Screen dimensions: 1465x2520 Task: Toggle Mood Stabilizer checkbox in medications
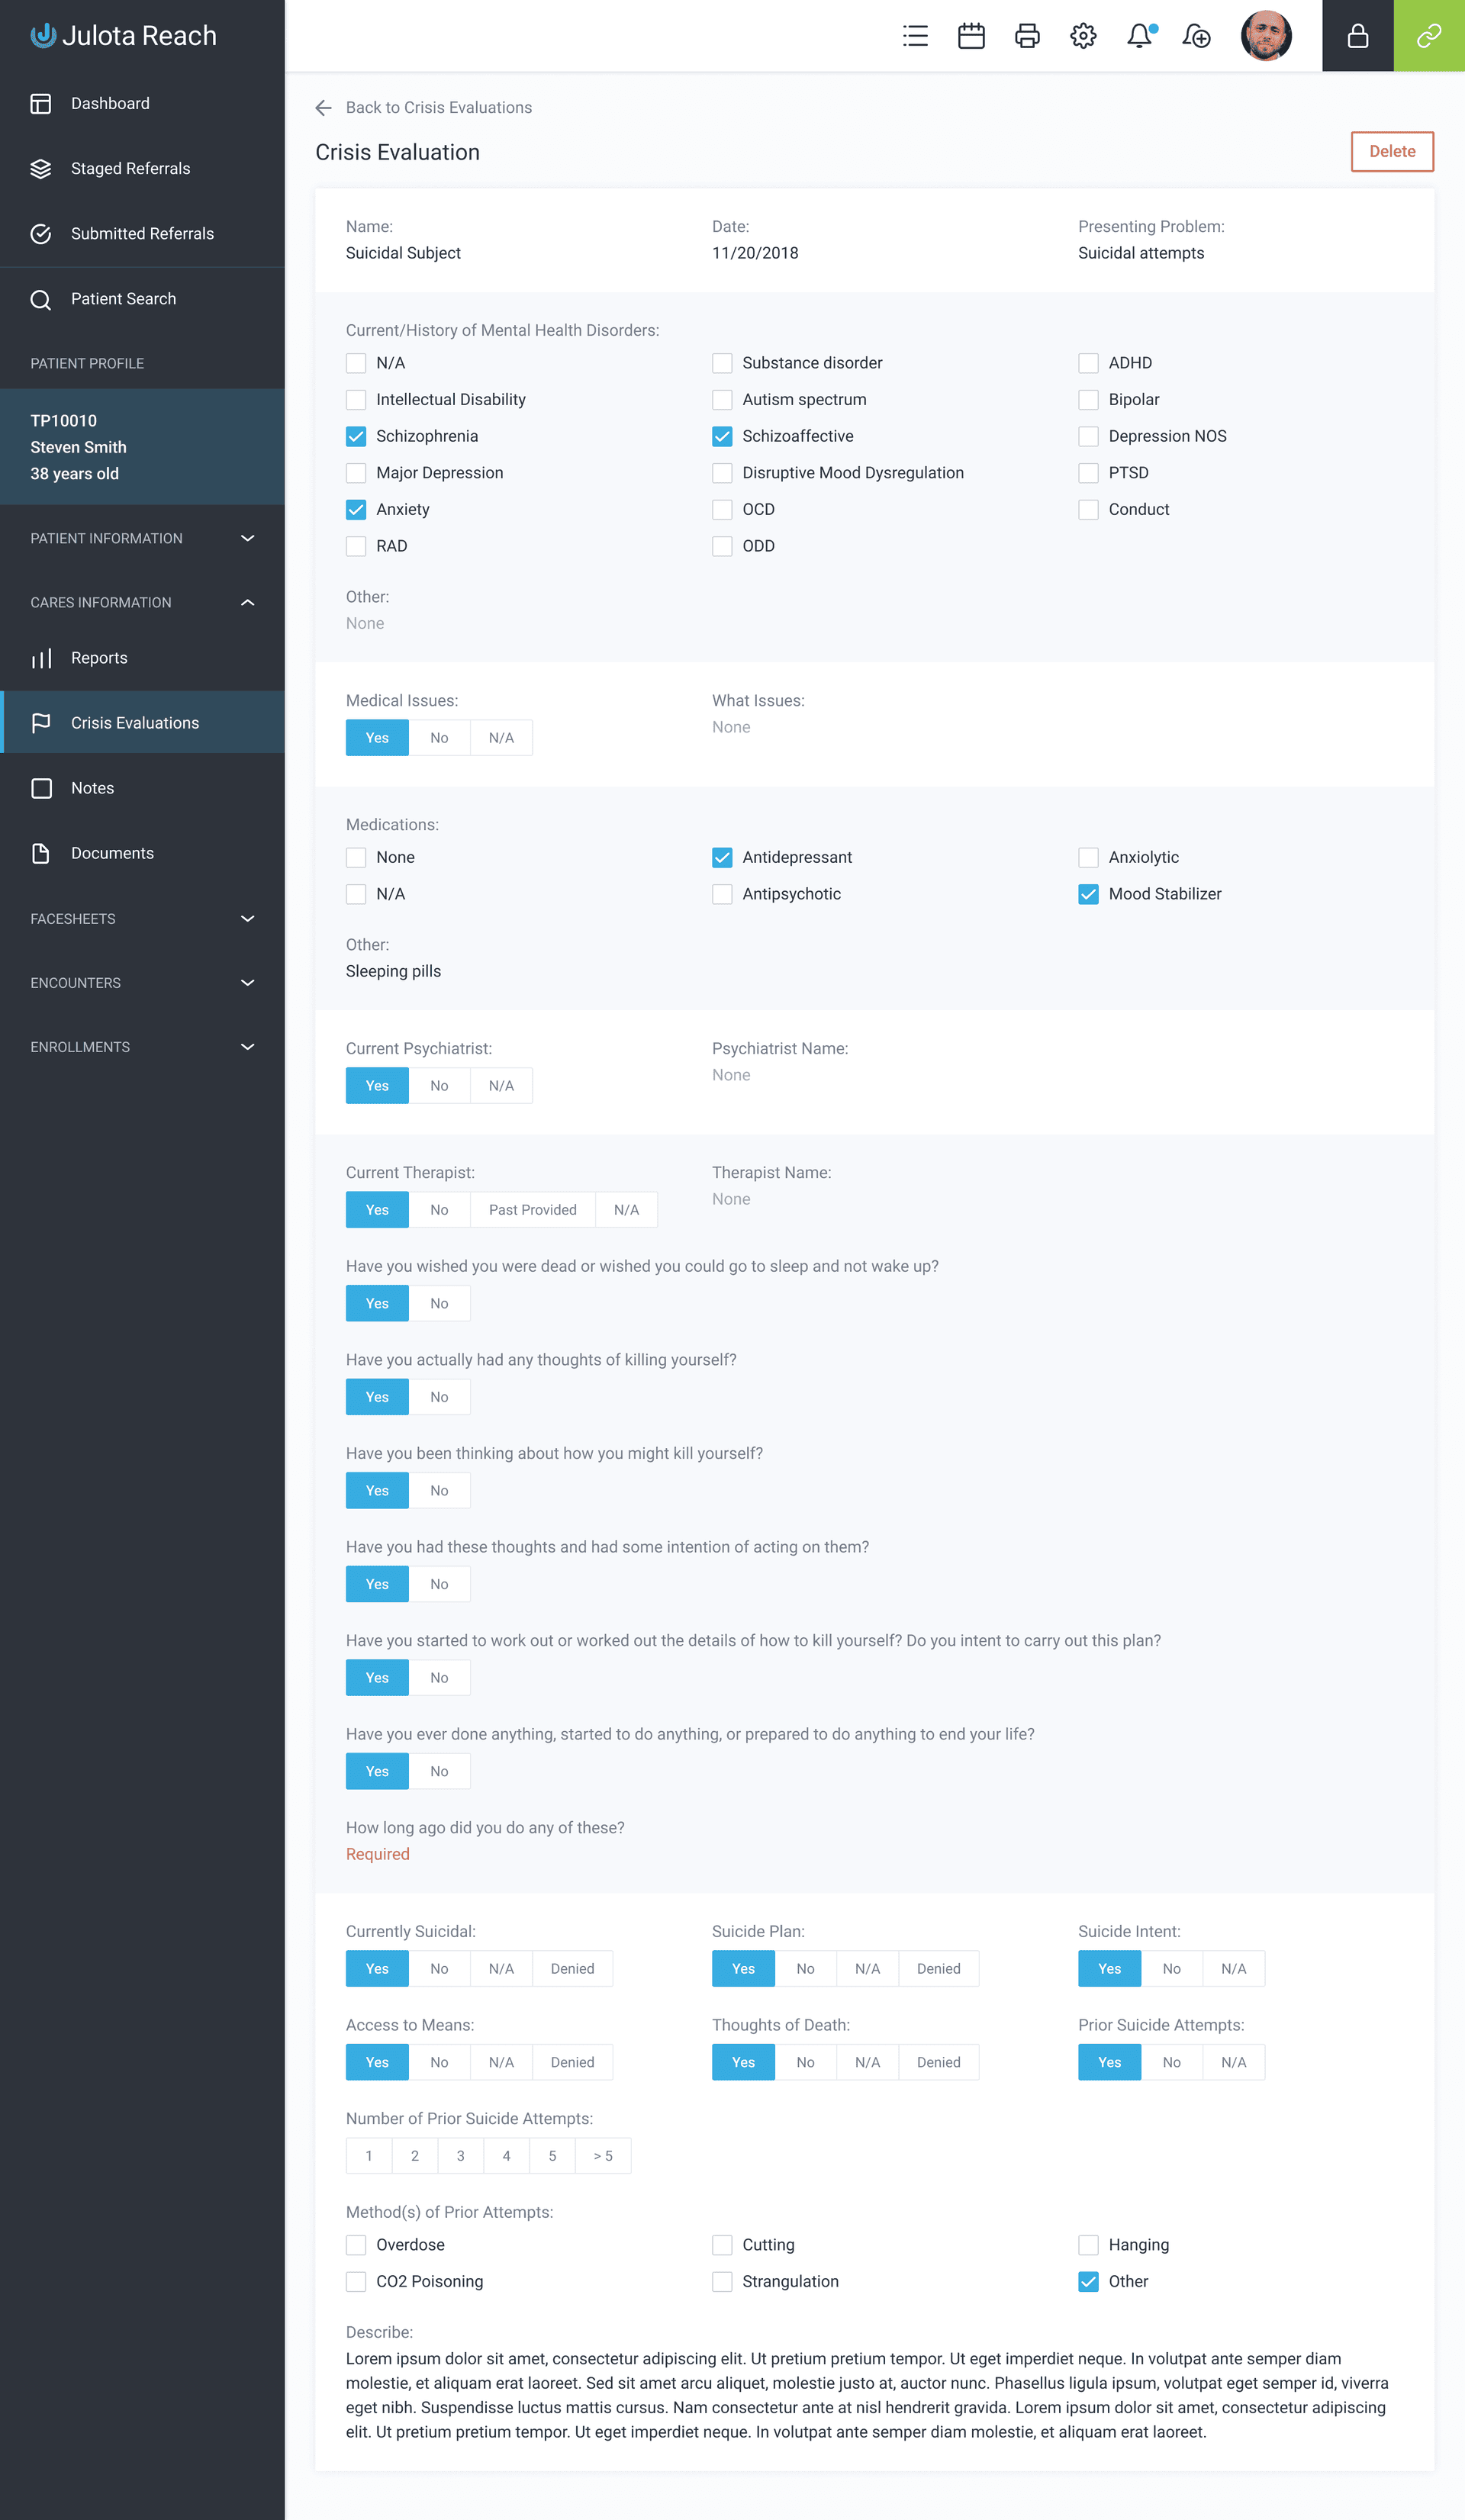[x=1088, y=893]
